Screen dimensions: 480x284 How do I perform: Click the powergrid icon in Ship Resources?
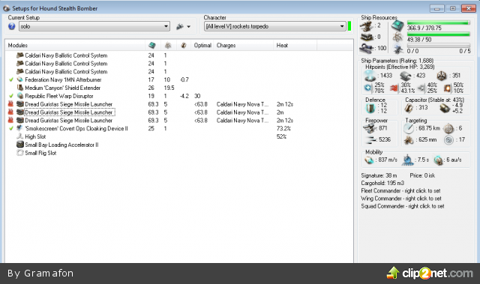point(398,37)
